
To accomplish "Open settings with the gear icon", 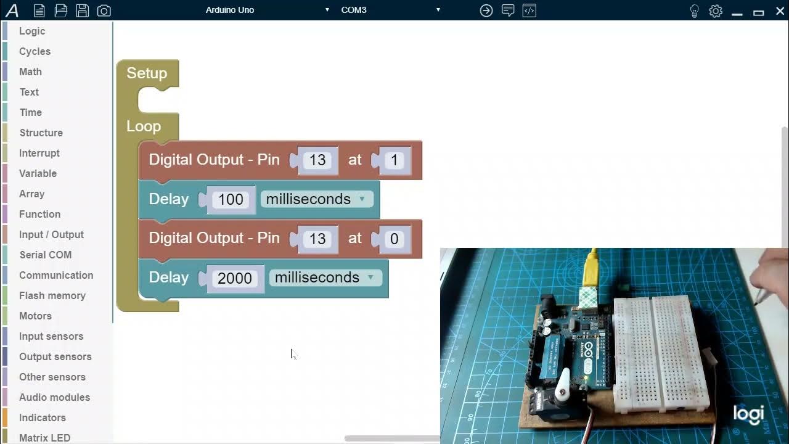I will [716, 10].
